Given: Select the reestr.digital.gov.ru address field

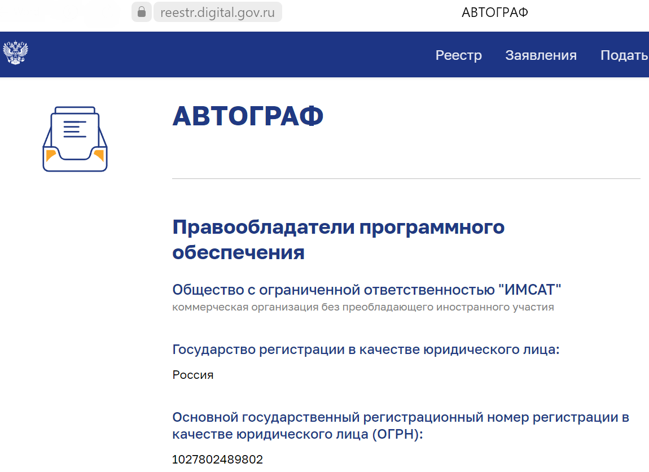Looking at the screenshot, I should [x=218, y=12].
